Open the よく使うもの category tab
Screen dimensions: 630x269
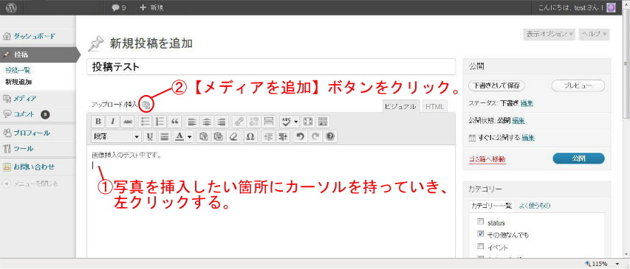point(535,206)
